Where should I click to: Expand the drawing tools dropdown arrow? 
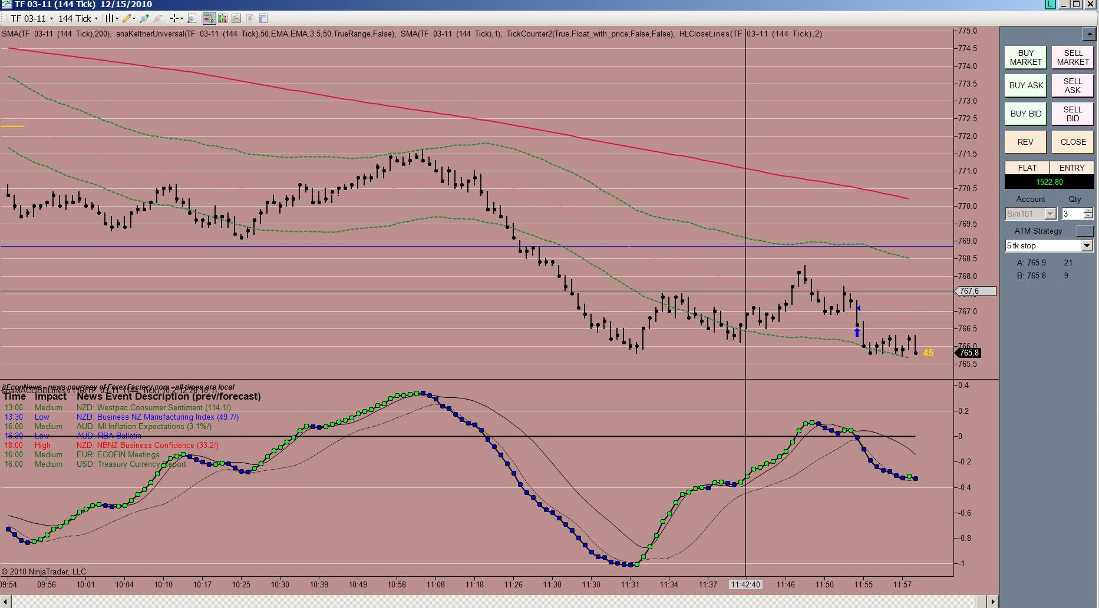pos(134,19)
